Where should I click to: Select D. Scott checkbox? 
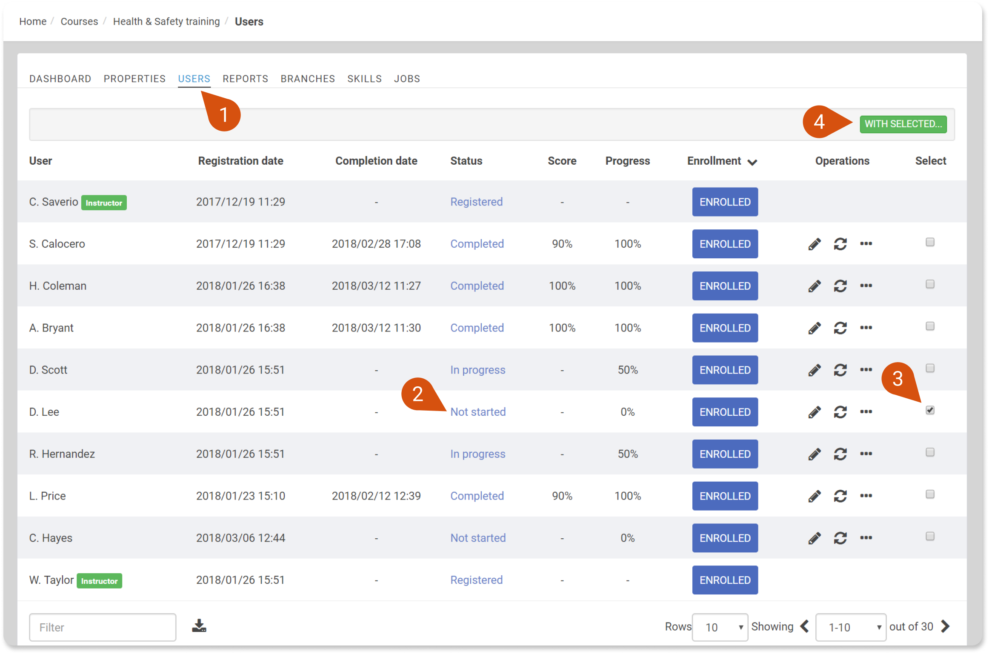click(930, 368)
